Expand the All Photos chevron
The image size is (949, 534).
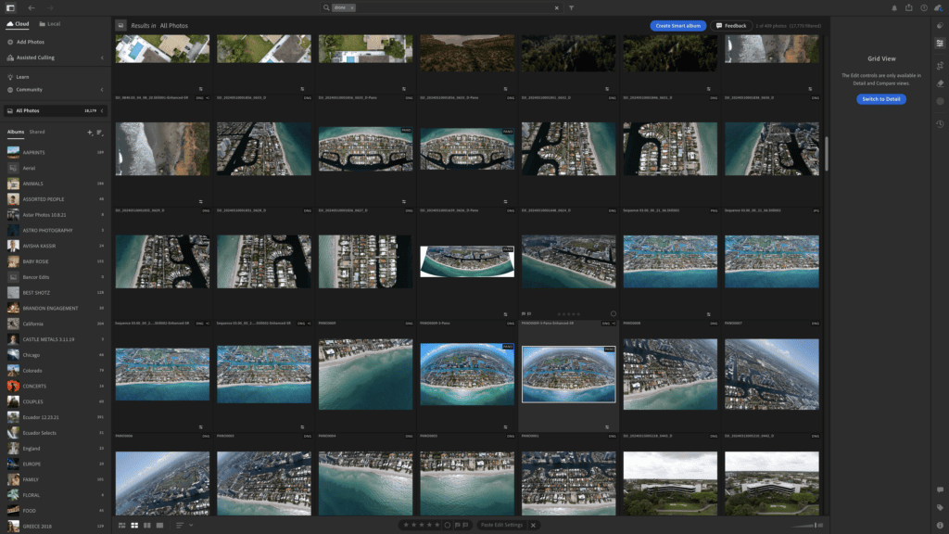pos(102,111)
